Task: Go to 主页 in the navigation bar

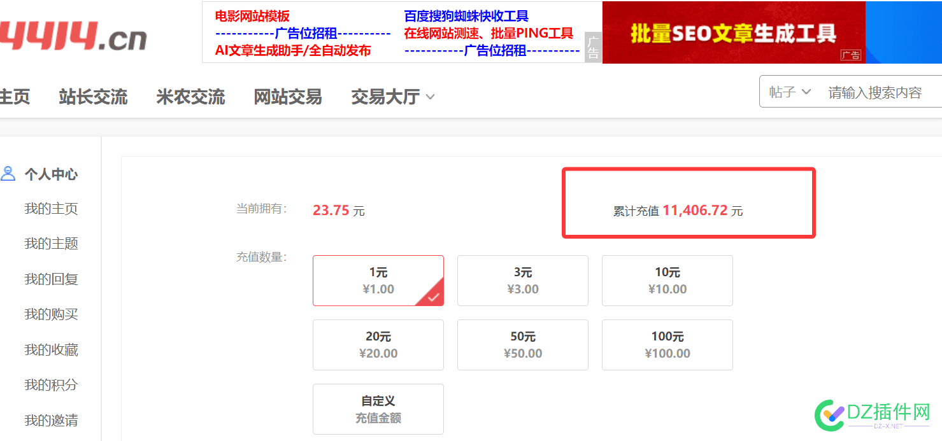Action: click(15, 97)
